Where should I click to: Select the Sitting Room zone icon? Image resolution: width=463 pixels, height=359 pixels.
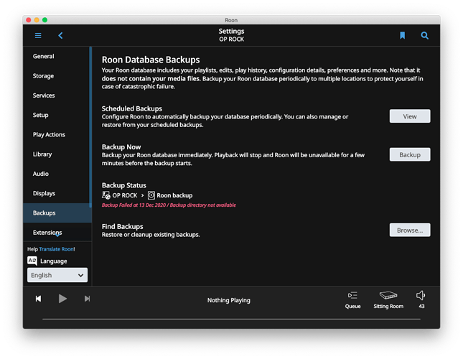388,295
